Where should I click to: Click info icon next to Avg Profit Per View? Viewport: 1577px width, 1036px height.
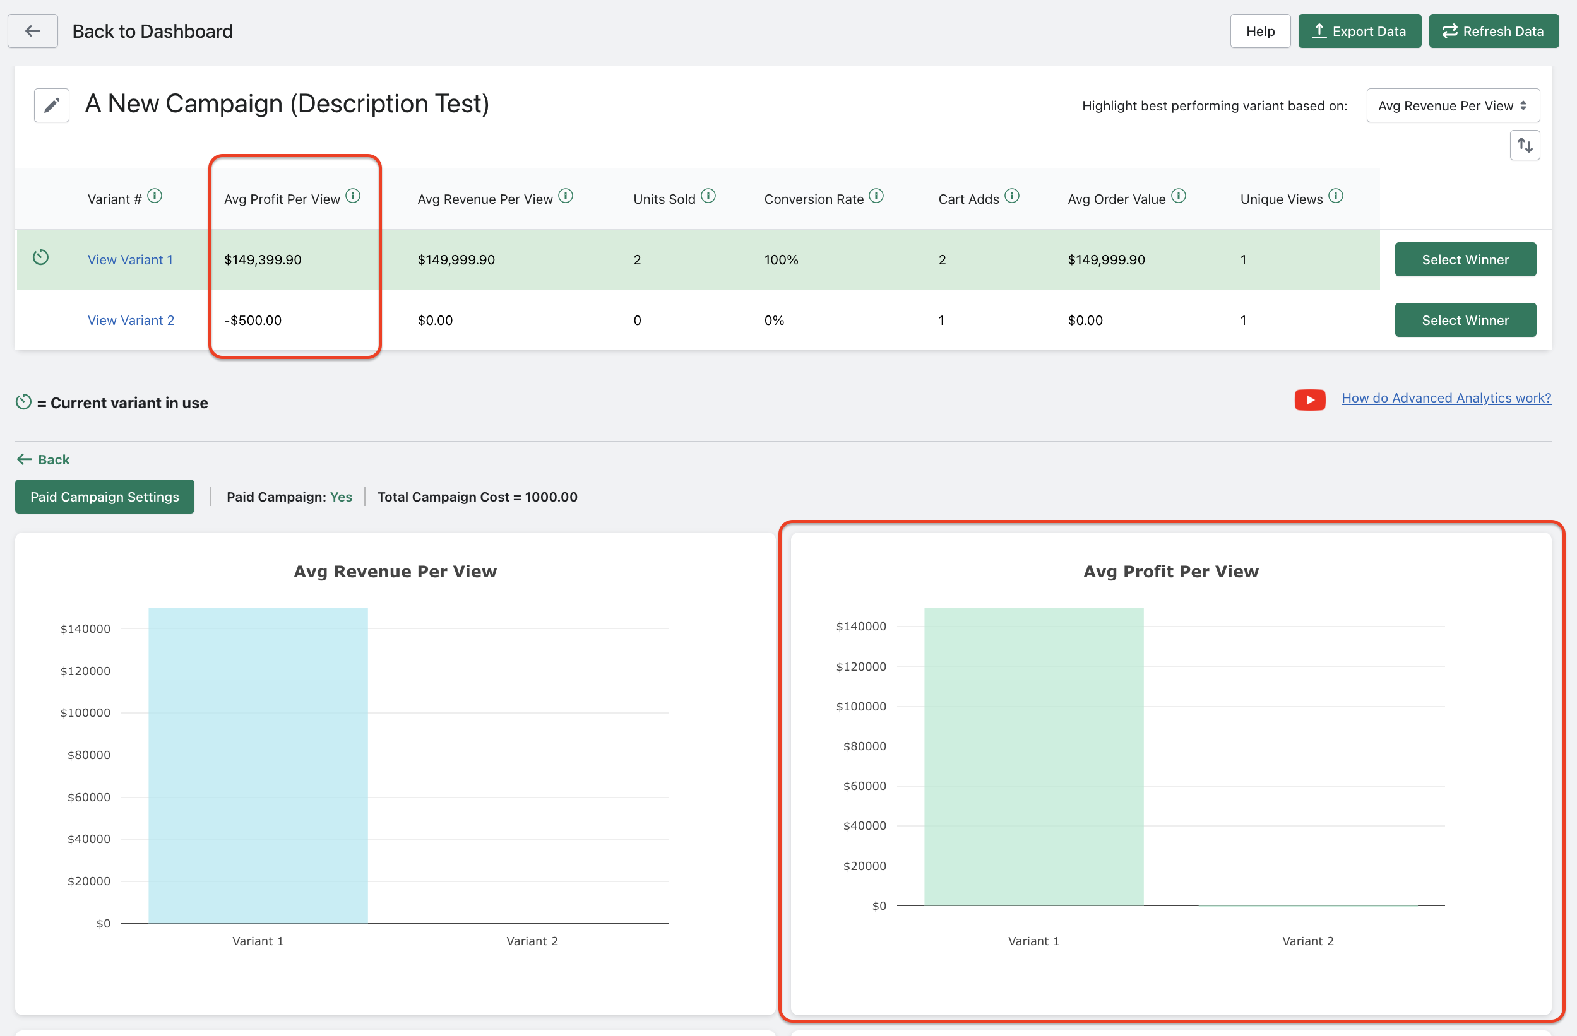click(x=353, y=196)
